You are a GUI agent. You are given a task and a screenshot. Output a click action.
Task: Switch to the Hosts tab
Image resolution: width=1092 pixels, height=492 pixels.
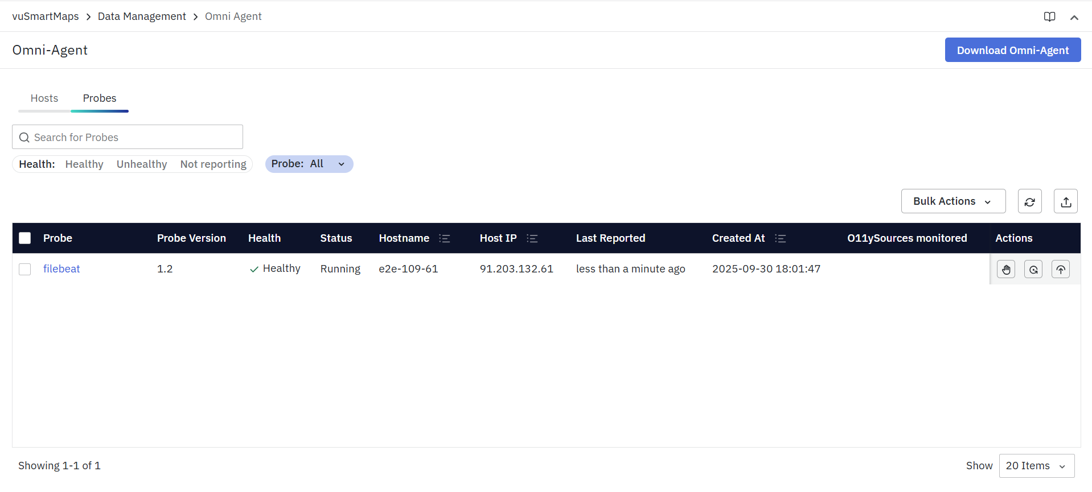(44, 98)
